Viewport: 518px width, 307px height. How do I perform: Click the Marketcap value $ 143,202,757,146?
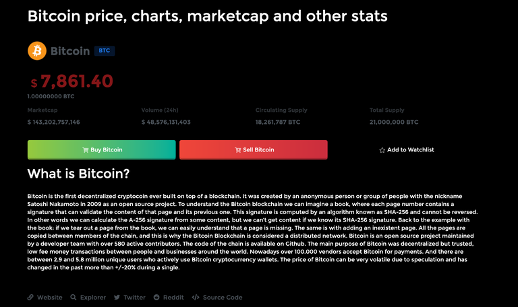(x=53, y=122)
